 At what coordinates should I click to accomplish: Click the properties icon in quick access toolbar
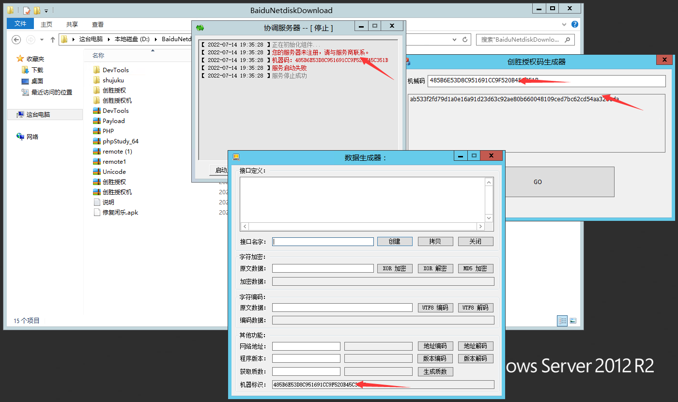click(27, 10)
